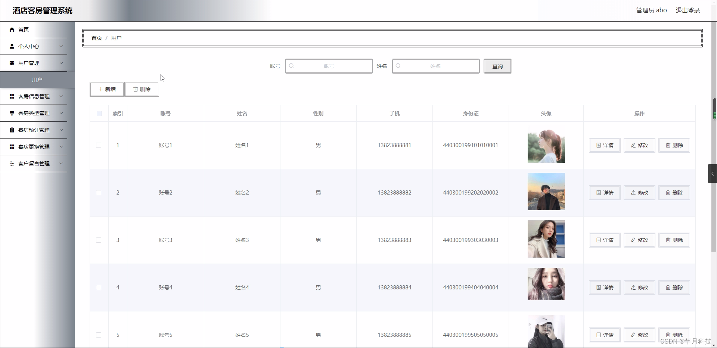The image size is (717, 348).
Task: Click the document icon on 详情 for 账号3
Action: [599, 240]
